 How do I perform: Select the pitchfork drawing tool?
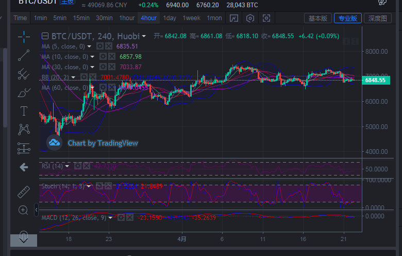[x=24, y=74]
